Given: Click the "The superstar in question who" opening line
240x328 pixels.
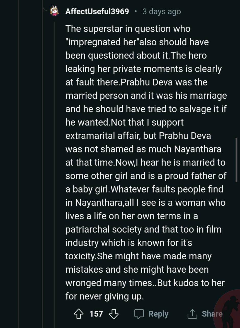Looking at the screenshot, I should (x=128, y=29).
